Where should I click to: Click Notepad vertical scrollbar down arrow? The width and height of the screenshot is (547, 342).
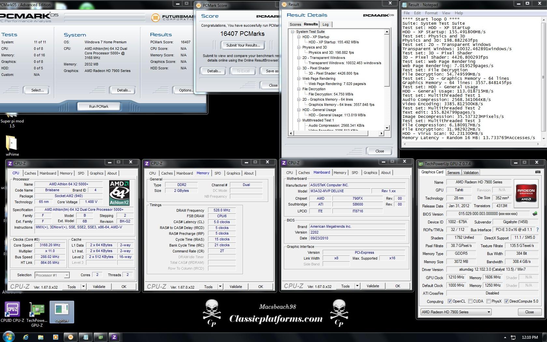tap(543, 138)
